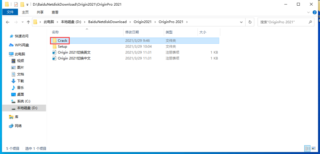This screenshot has height=154, width=320.
Task: Open the Setup folder
Action: 62,46
